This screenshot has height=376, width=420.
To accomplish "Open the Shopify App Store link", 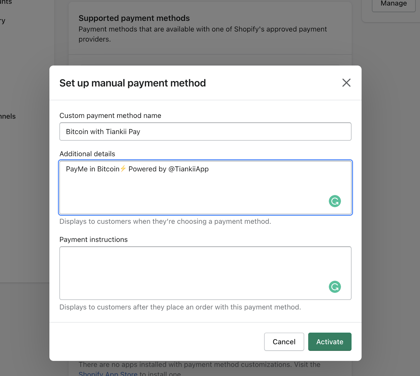I will [108, 374].
